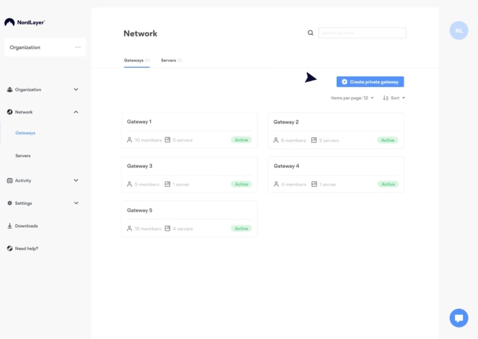Open the Sort dropdown arrow
This screenshot has width=478, height=339.
(x=404, y=98)
